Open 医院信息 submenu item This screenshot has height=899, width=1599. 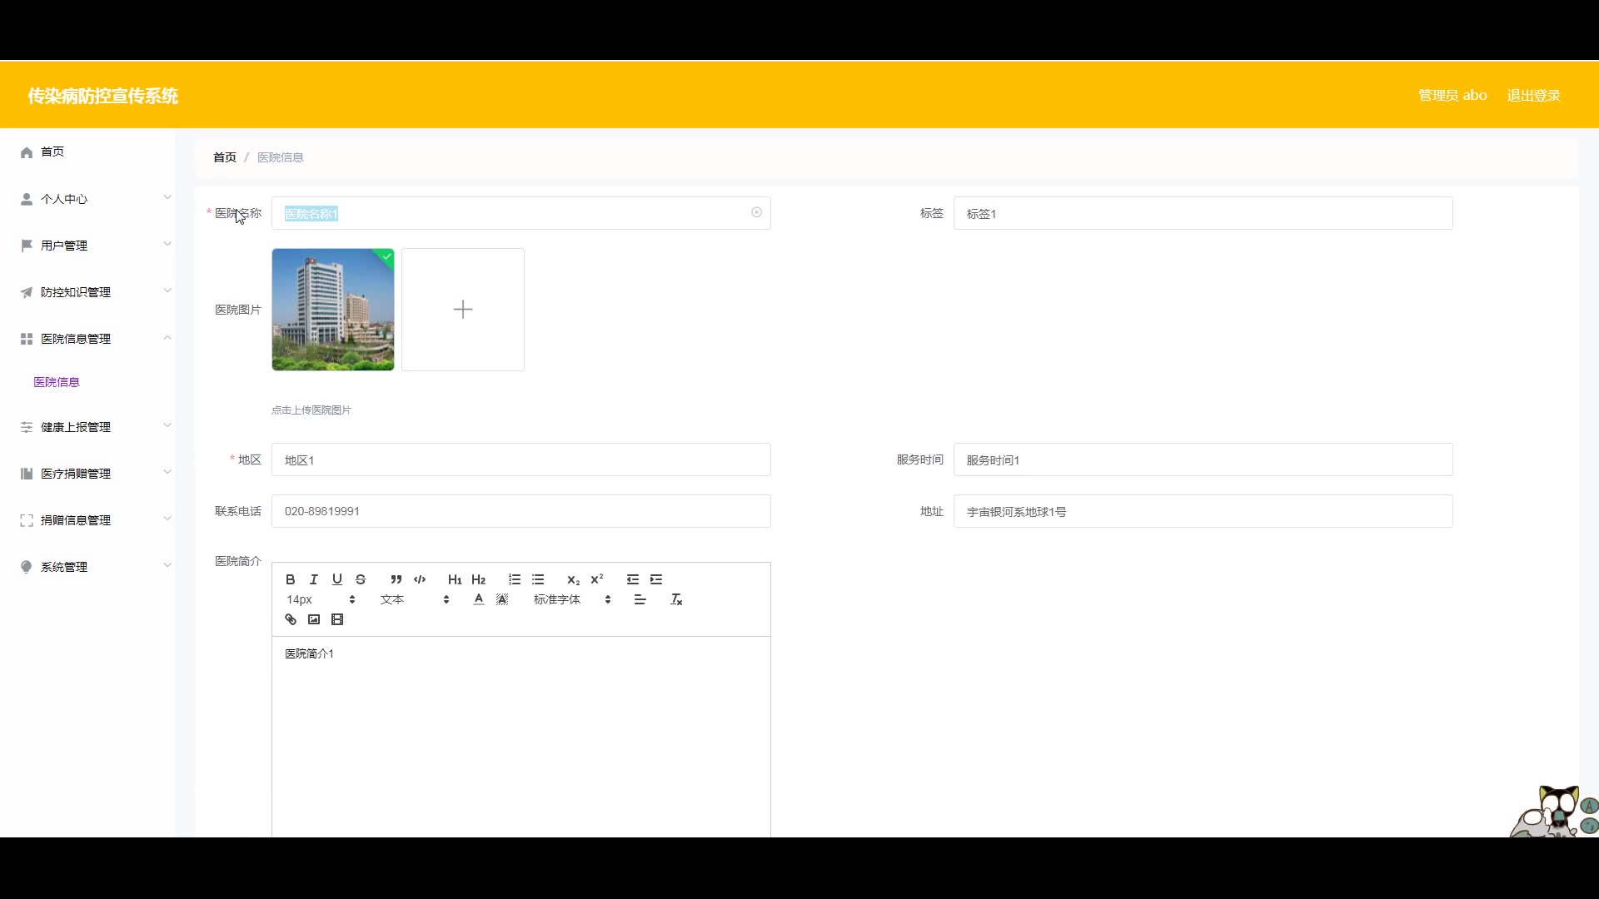pos(57,382)
